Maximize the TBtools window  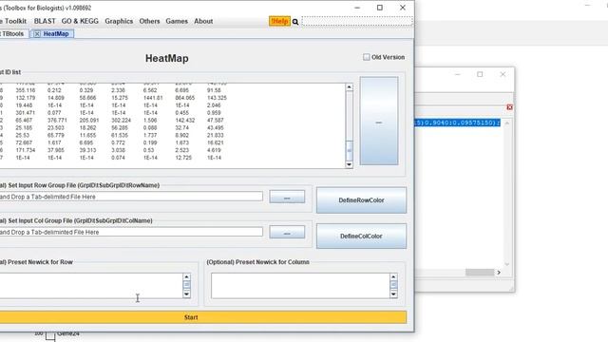(x=380, y=8)
